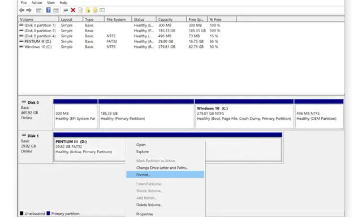Sort by the % Free column header
The width and height of the screenshot is (362, 217).
point(222,19)
